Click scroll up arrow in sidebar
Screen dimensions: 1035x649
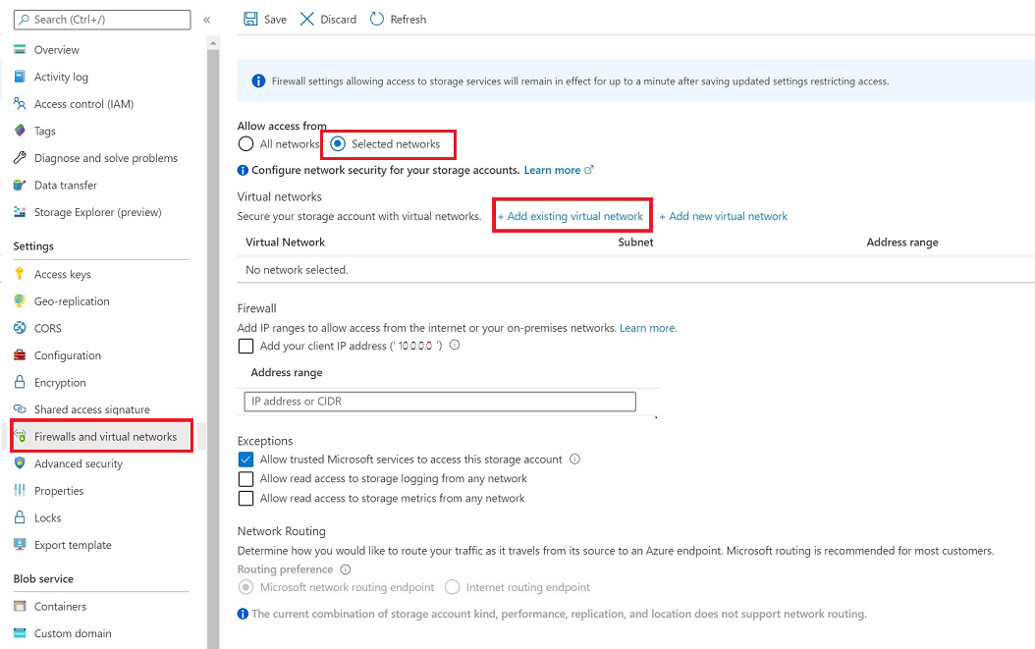click(x=212, y=43)
